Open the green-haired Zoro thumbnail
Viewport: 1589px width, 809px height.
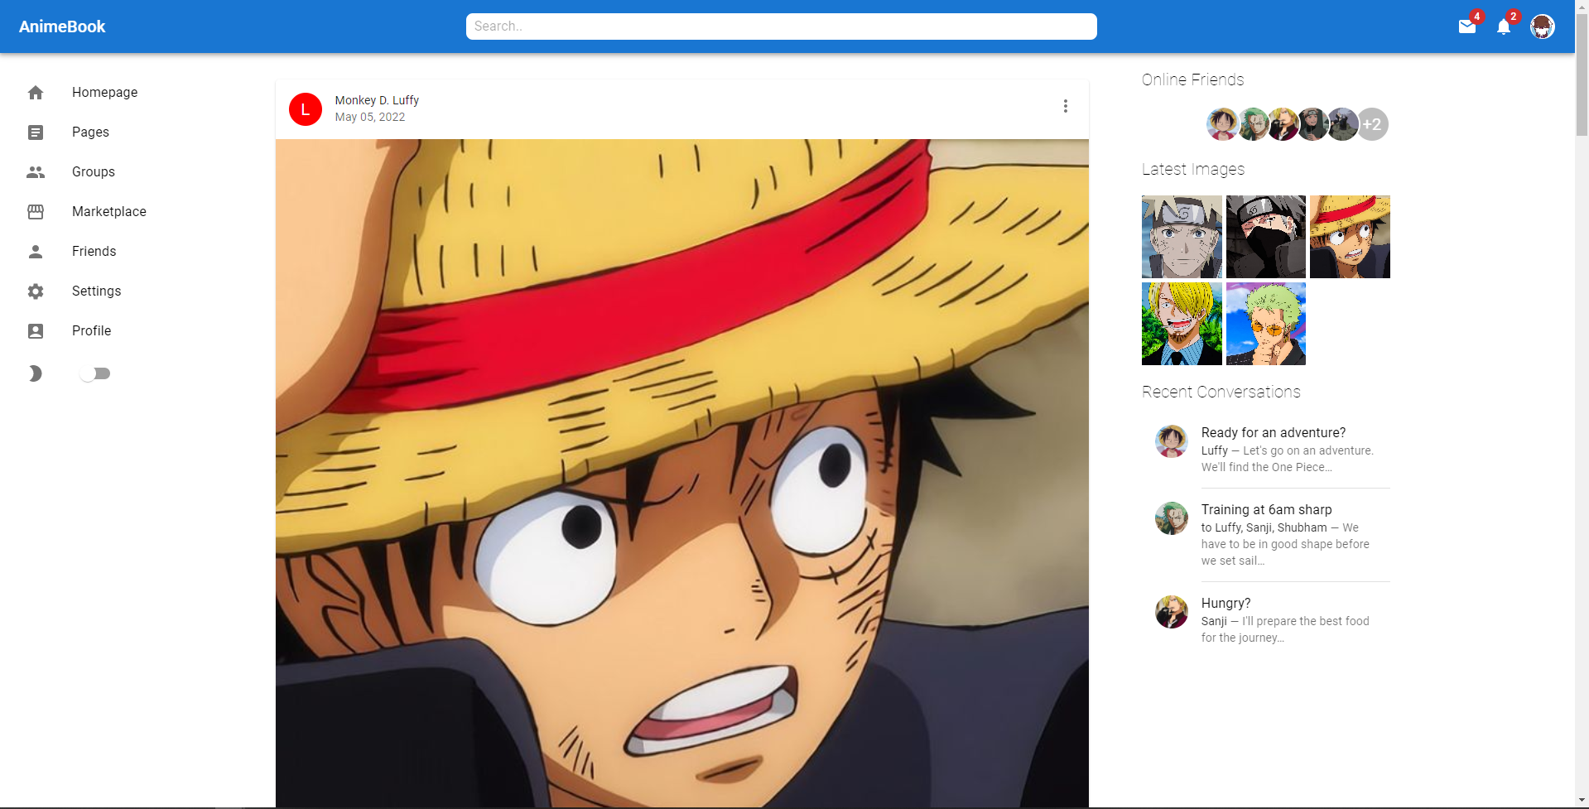pos(1266,324)
